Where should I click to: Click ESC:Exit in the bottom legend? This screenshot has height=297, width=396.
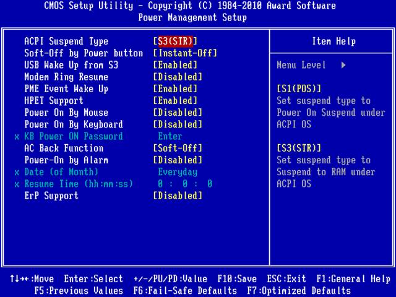pos(286,279)
